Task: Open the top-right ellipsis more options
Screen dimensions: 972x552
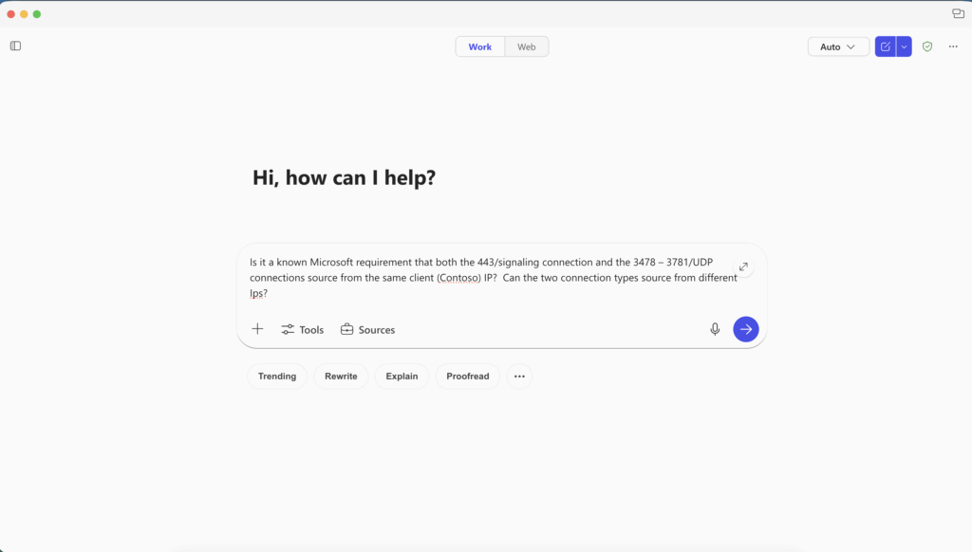Action: click(x=953, y=46)
